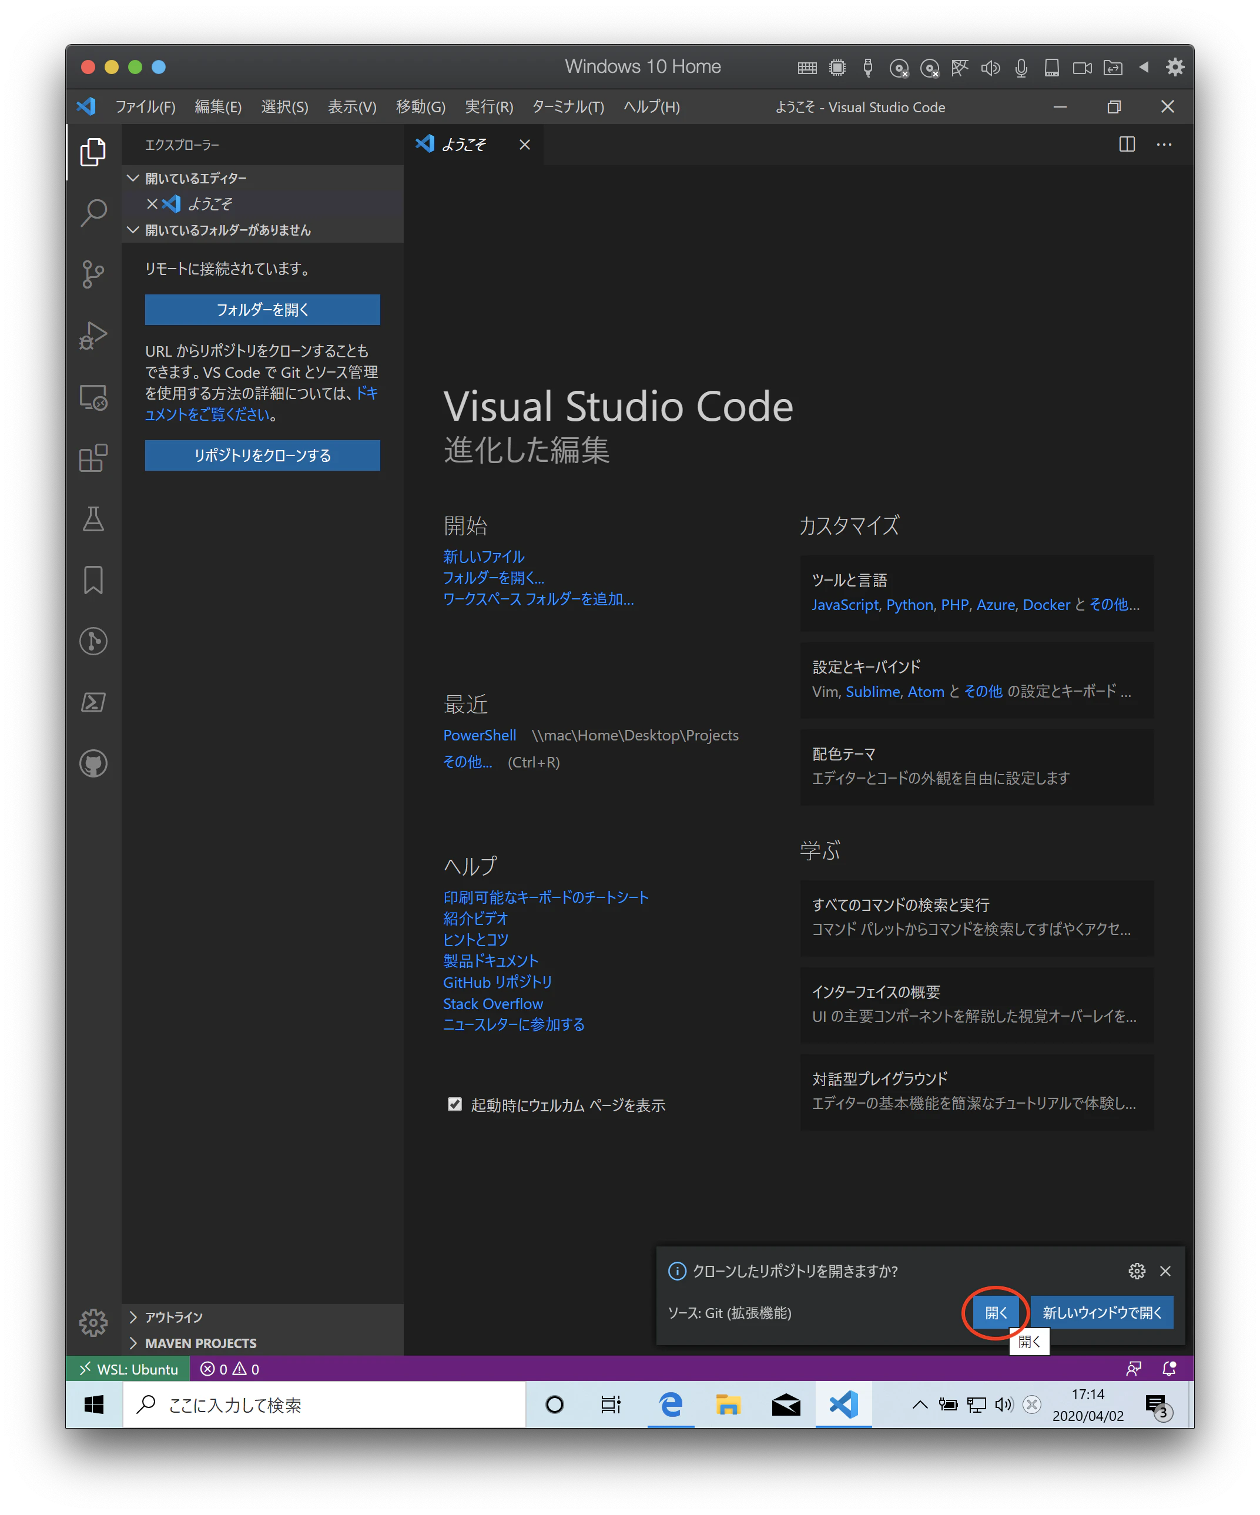Open the ヘルプ(H) menu
Image resolution: width=1260 pixels, height=1515 pixels.
pos(652,107)
